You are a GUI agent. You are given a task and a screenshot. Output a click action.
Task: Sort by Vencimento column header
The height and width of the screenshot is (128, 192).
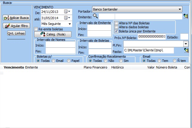(13, 68)
